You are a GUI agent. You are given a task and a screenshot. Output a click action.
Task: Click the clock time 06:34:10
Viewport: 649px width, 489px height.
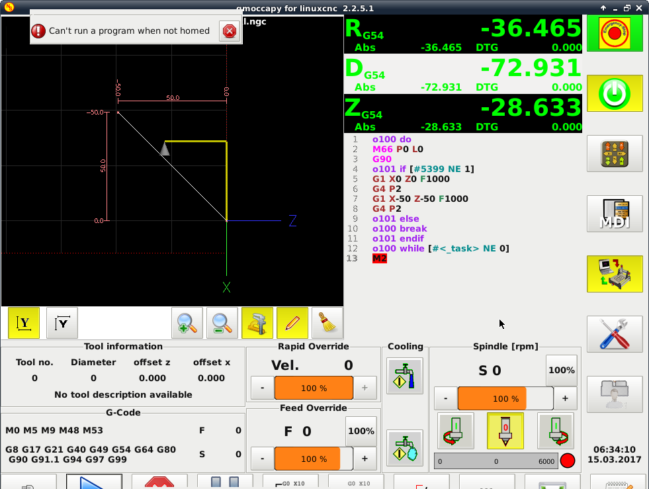point(614,450)
